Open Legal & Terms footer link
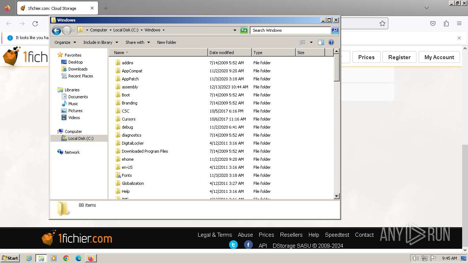 (x=215, y=235)
